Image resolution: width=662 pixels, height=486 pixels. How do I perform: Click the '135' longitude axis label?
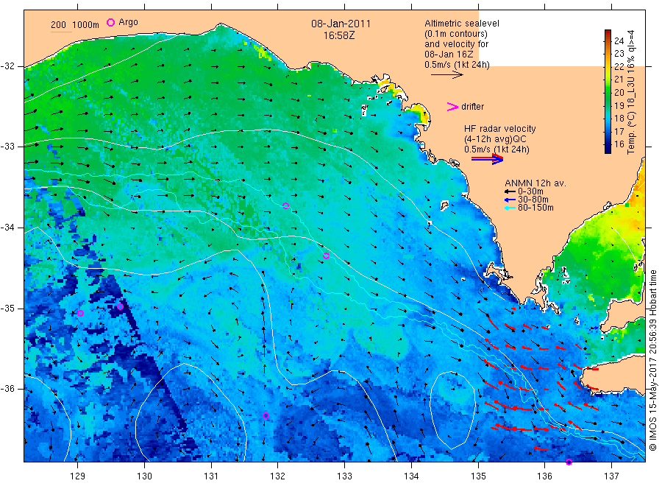[478, 476]
